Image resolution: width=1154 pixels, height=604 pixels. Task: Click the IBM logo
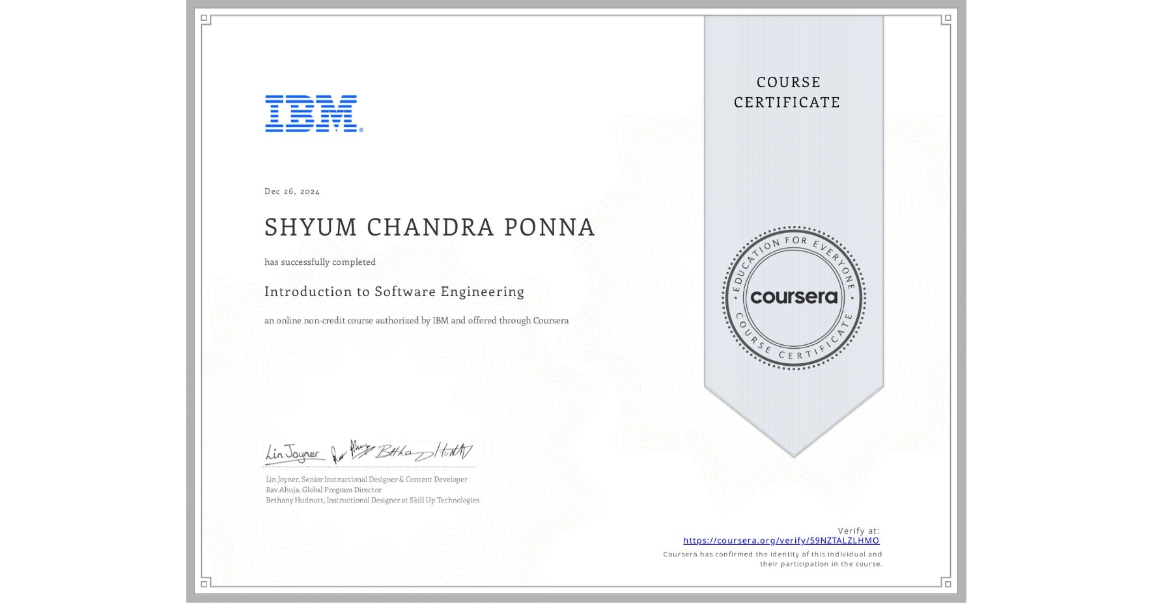[x=311, y=115]
